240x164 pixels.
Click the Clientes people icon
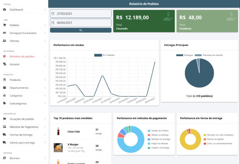click(x=4, y=40)
